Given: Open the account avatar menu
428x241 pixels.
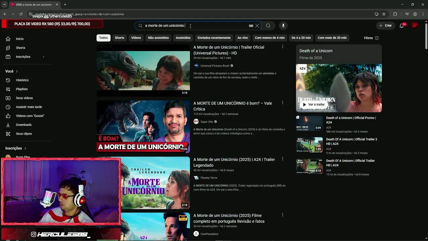Looking at the screenshot, I should point(414,25).
